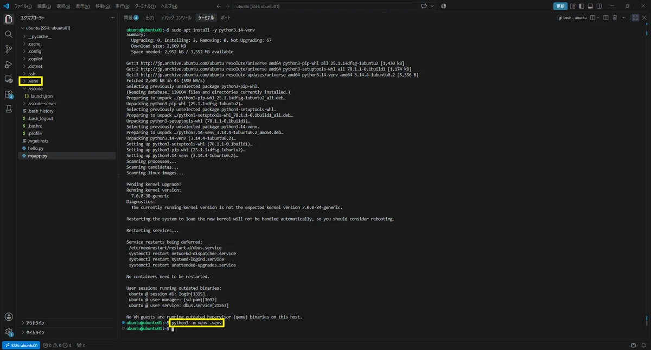This screenshot has width=651, height=350.
Task: Switch to the デバッグ コンソール tab
Action: click(x=176, y=17)
